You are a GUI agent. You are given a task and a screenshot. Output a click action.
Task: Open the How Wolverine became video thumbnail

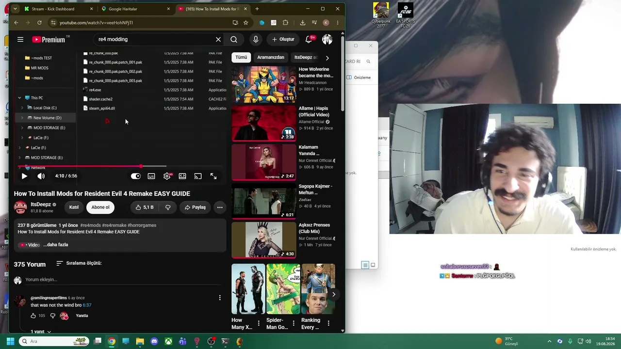[264, 84]
